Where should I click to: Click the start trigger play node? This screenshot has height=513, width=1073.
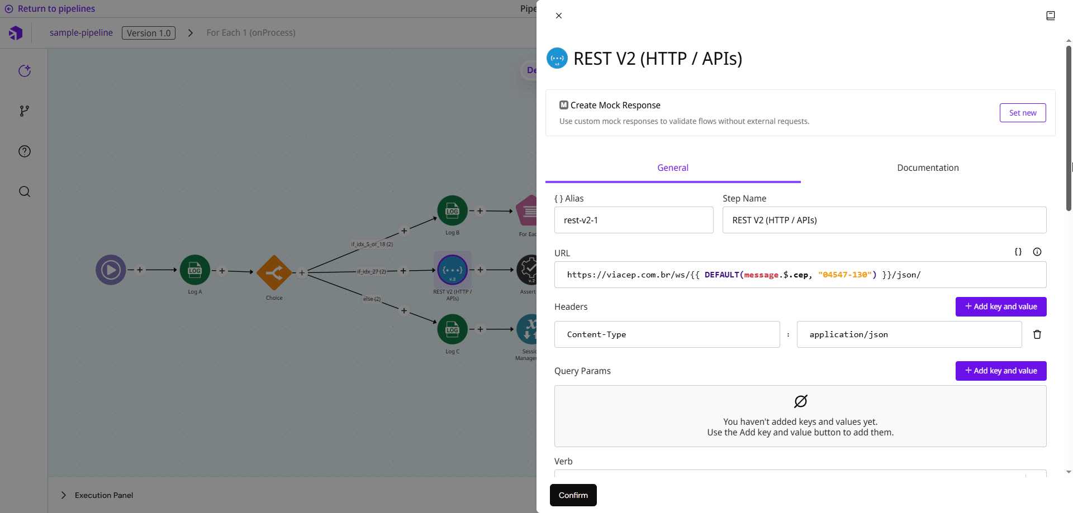tap(111, 270)
